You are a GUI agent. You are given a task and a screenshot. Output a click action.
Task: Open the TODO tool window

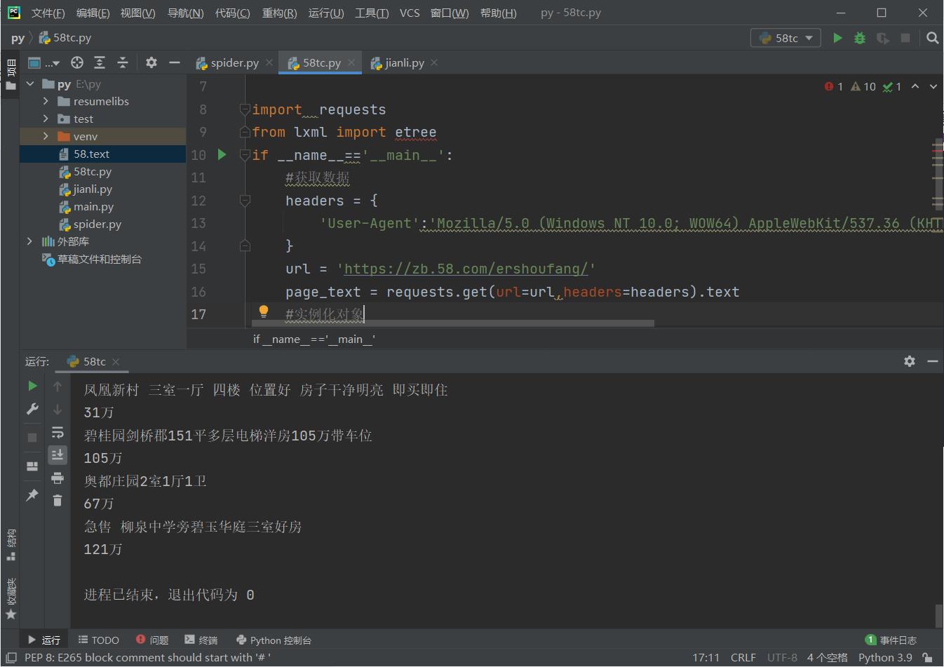coord(98,640)
